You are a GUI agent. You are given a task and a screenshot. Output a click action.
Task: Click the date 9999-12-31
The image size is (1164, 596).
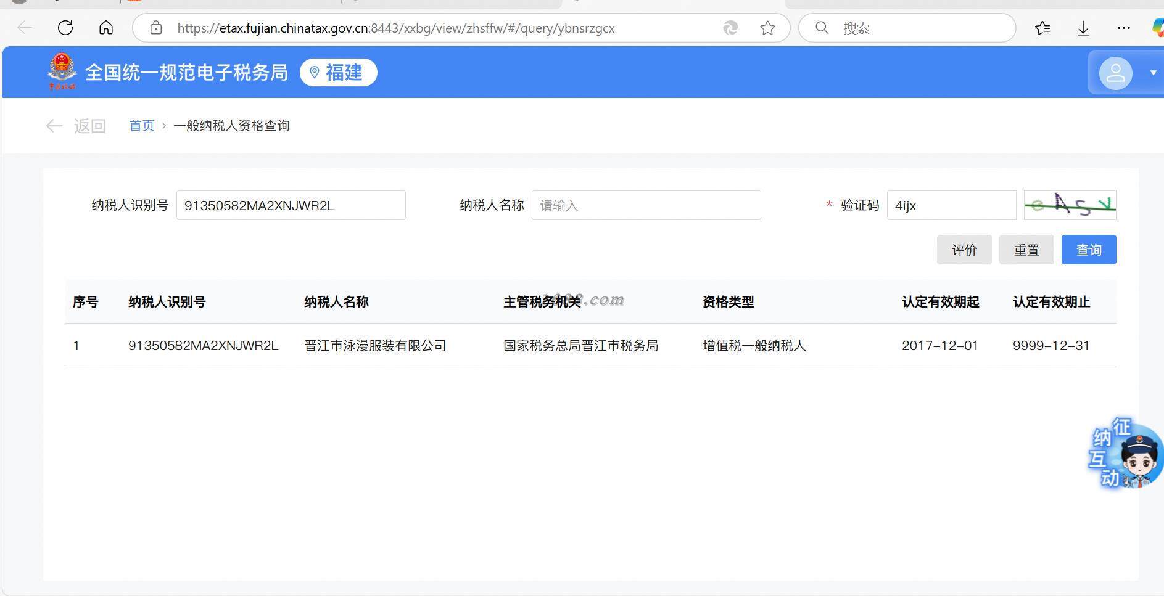tap(1051, 346)
